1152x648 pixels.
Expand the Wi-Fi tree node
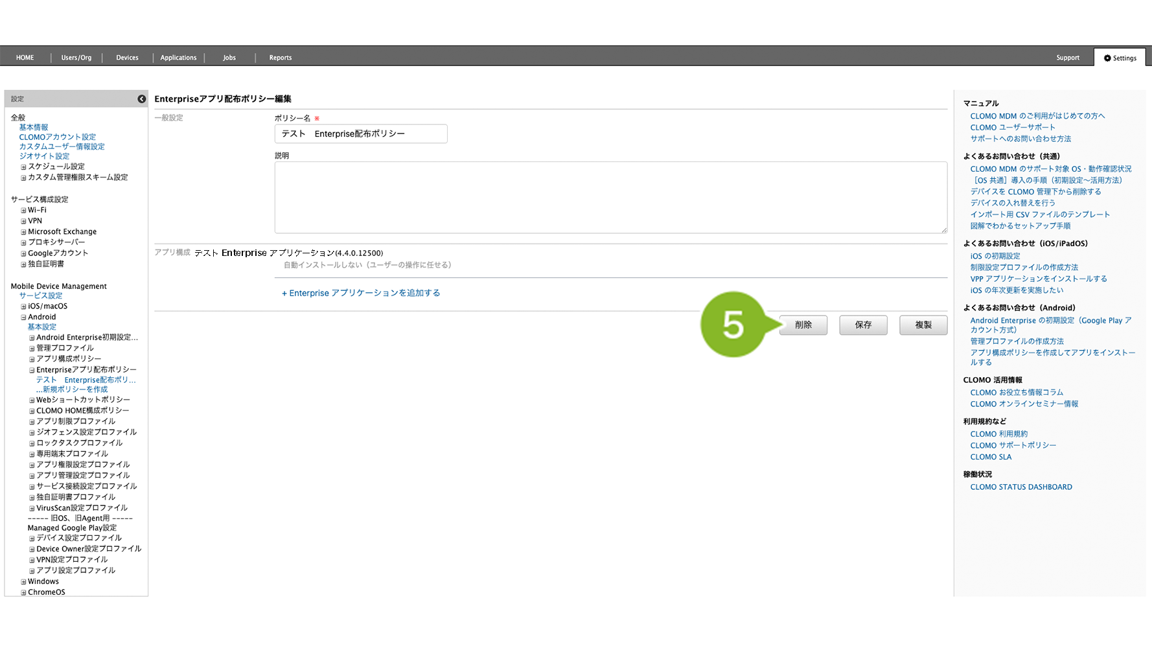23,211
